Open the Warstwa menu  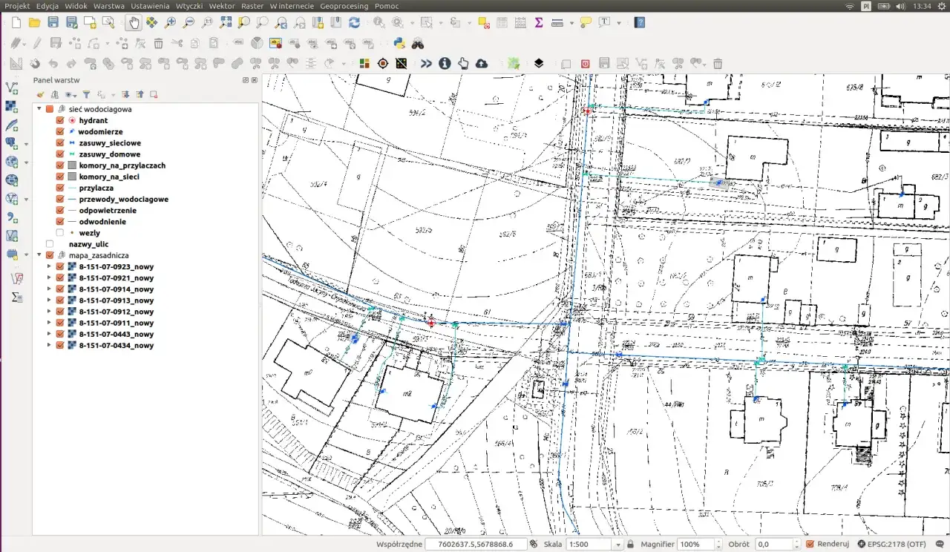(x=109, y=6)
